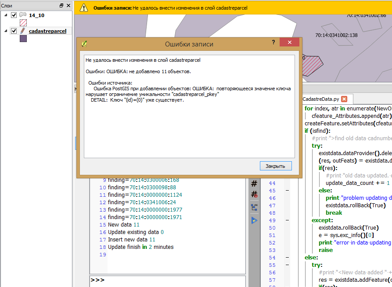Click the Закрыть button in error dialog

(x=276, y=166)
